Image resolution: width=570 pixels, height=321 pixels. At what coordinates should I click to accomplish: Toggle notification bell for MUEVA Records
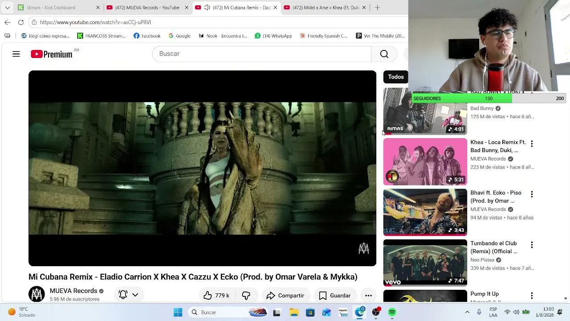(x=123, y=295)
